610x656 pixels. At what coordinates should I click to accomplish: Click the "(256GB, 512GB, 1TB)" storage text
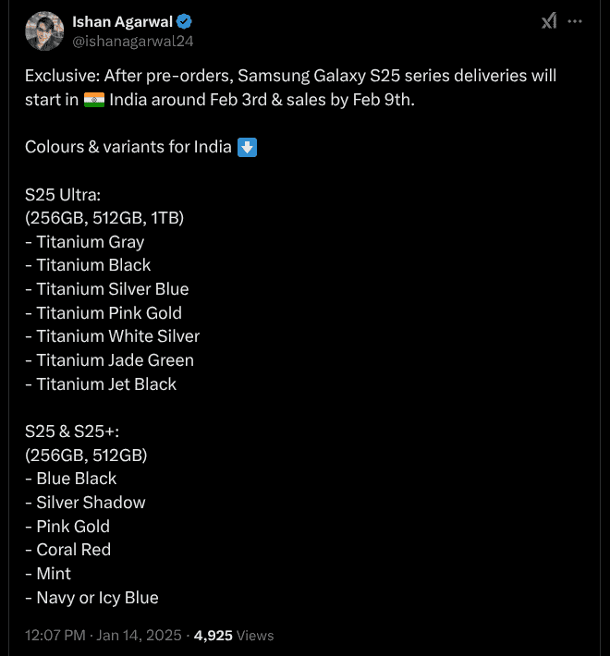click(x=104, y=218)
